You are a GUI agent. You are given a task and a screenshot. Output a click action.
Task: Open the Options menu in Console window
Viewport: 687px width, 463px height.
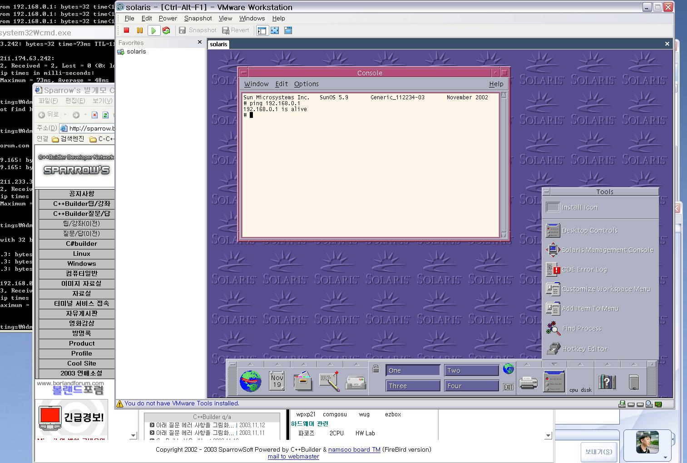[x=306, y=84]
